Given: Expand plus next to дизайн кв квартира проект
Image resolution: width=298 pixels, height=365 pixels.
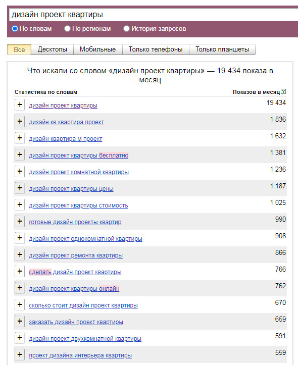Looking at the screenshot, I should 20,121.
